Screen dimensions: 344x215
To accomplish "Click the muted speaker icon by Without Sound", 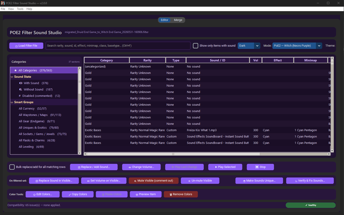I will point(21,89).
